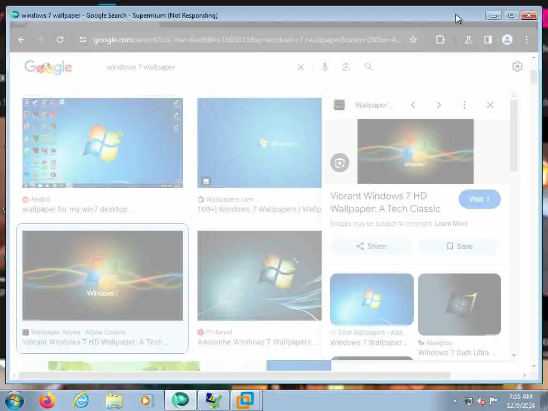Click Lens search icon beside preview image
Screen dimensions: 548x411
pos(340,163)
